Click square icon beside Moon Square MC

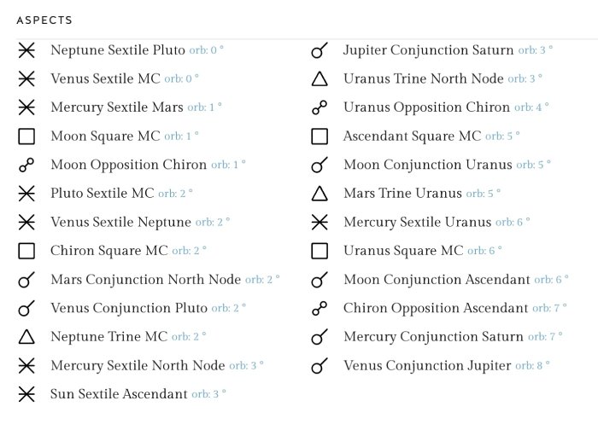pos(26,136)
